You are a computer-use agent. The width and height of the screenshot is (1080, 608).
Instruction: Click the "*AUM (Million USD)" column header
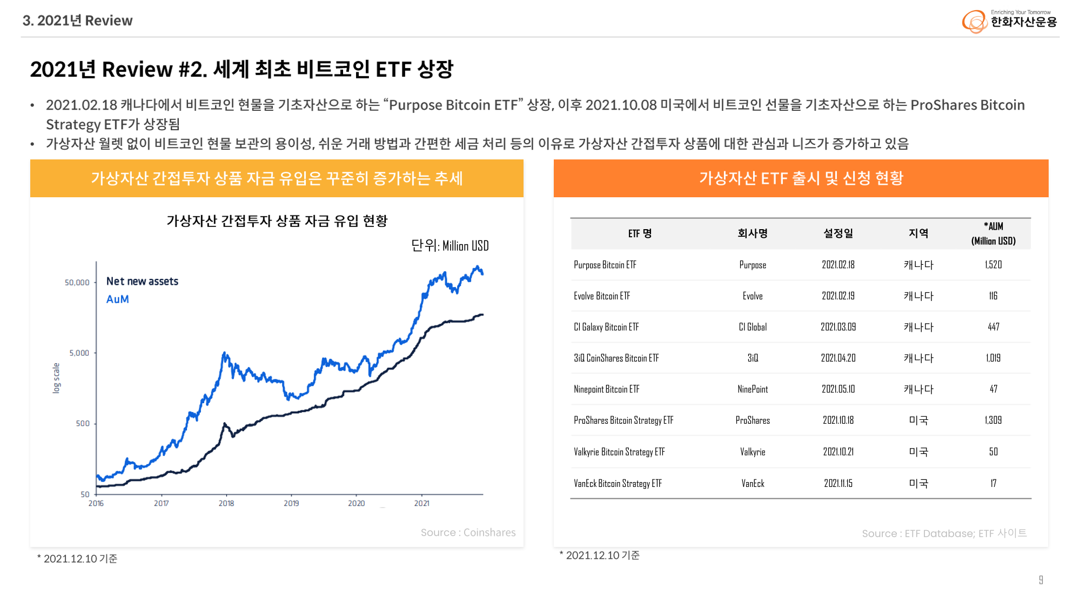click(993, 233)
